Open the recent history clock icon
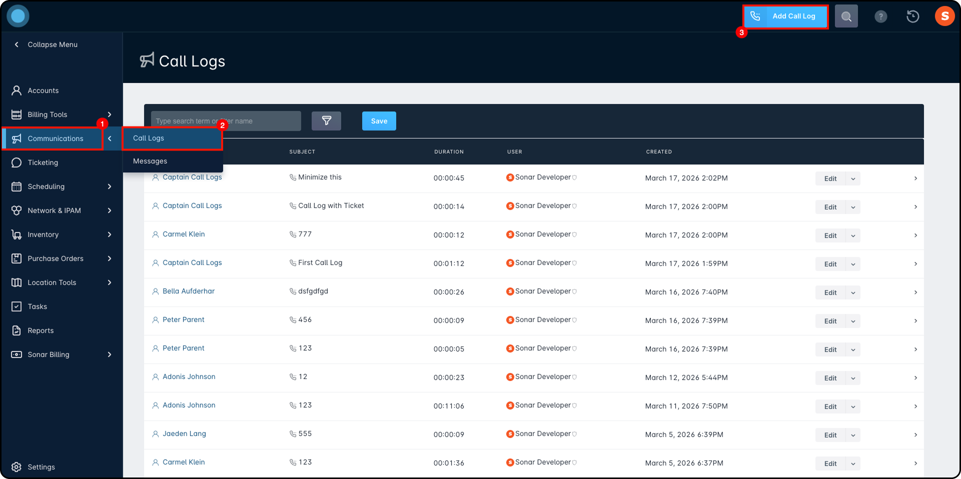 913,16
